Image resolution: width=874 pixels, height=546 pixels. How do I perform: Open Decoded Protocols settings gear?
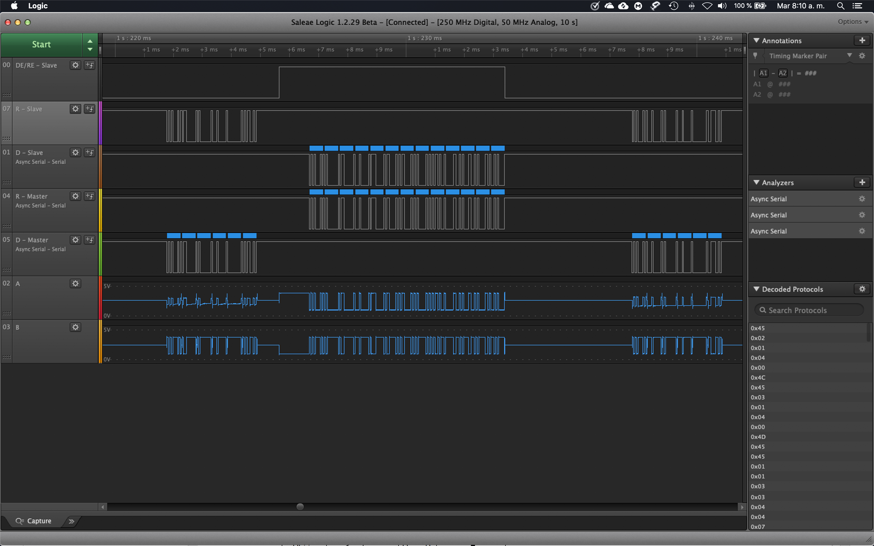coord(862,289)
